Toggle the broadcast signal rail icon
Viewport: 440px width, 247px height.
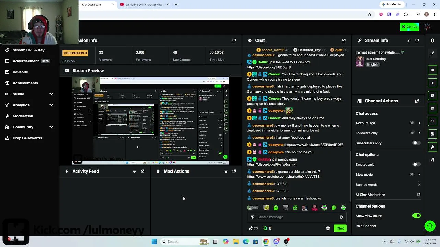point(432,121)
